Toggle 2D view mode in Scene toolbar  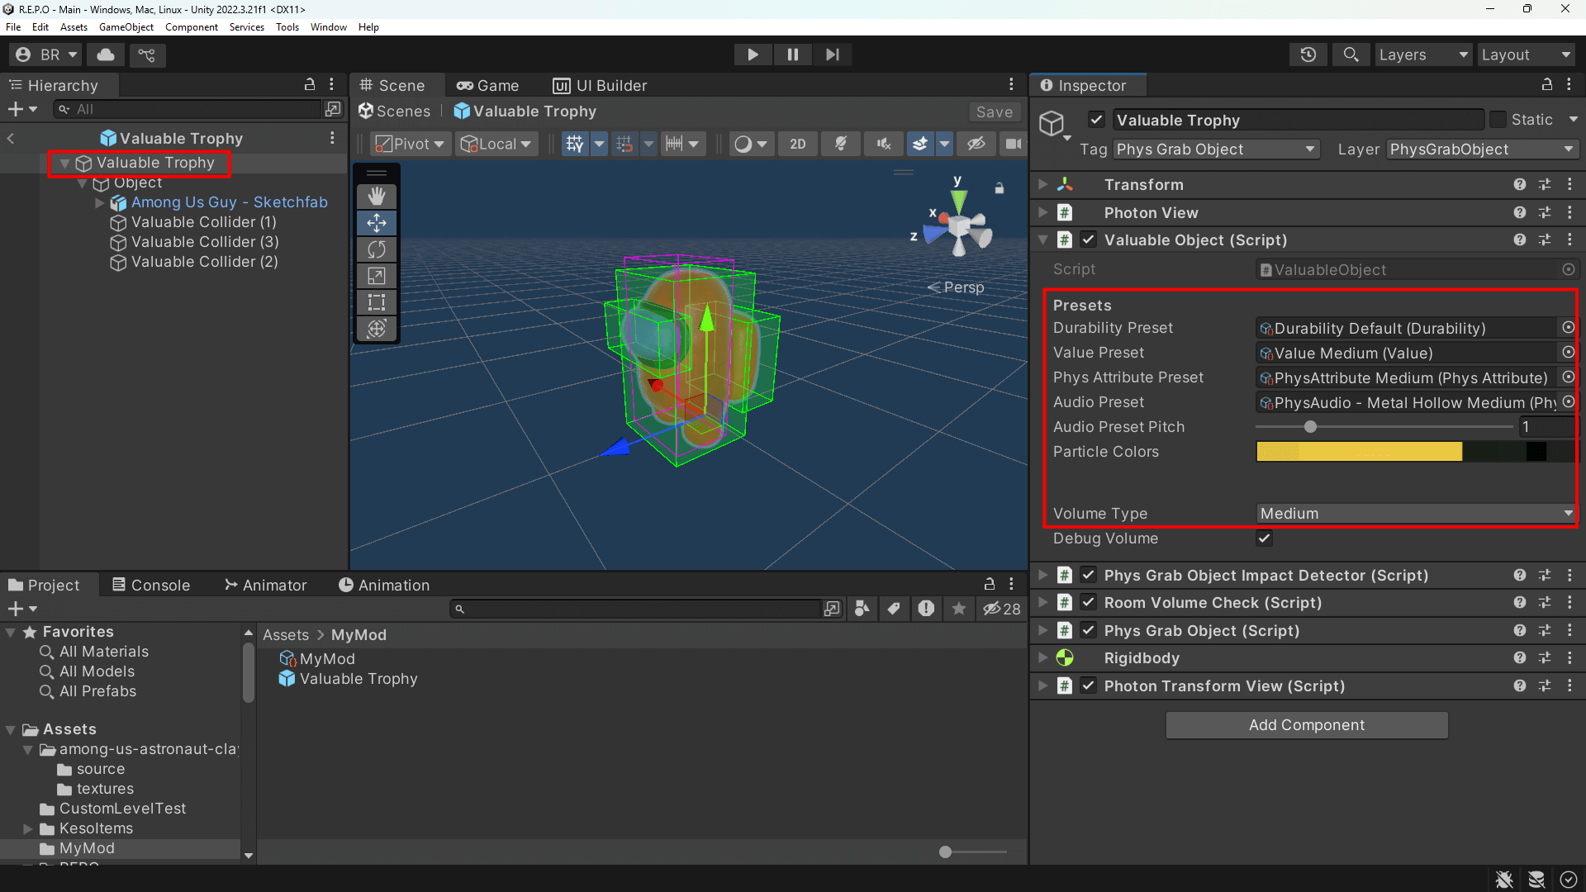coord(797,143)
